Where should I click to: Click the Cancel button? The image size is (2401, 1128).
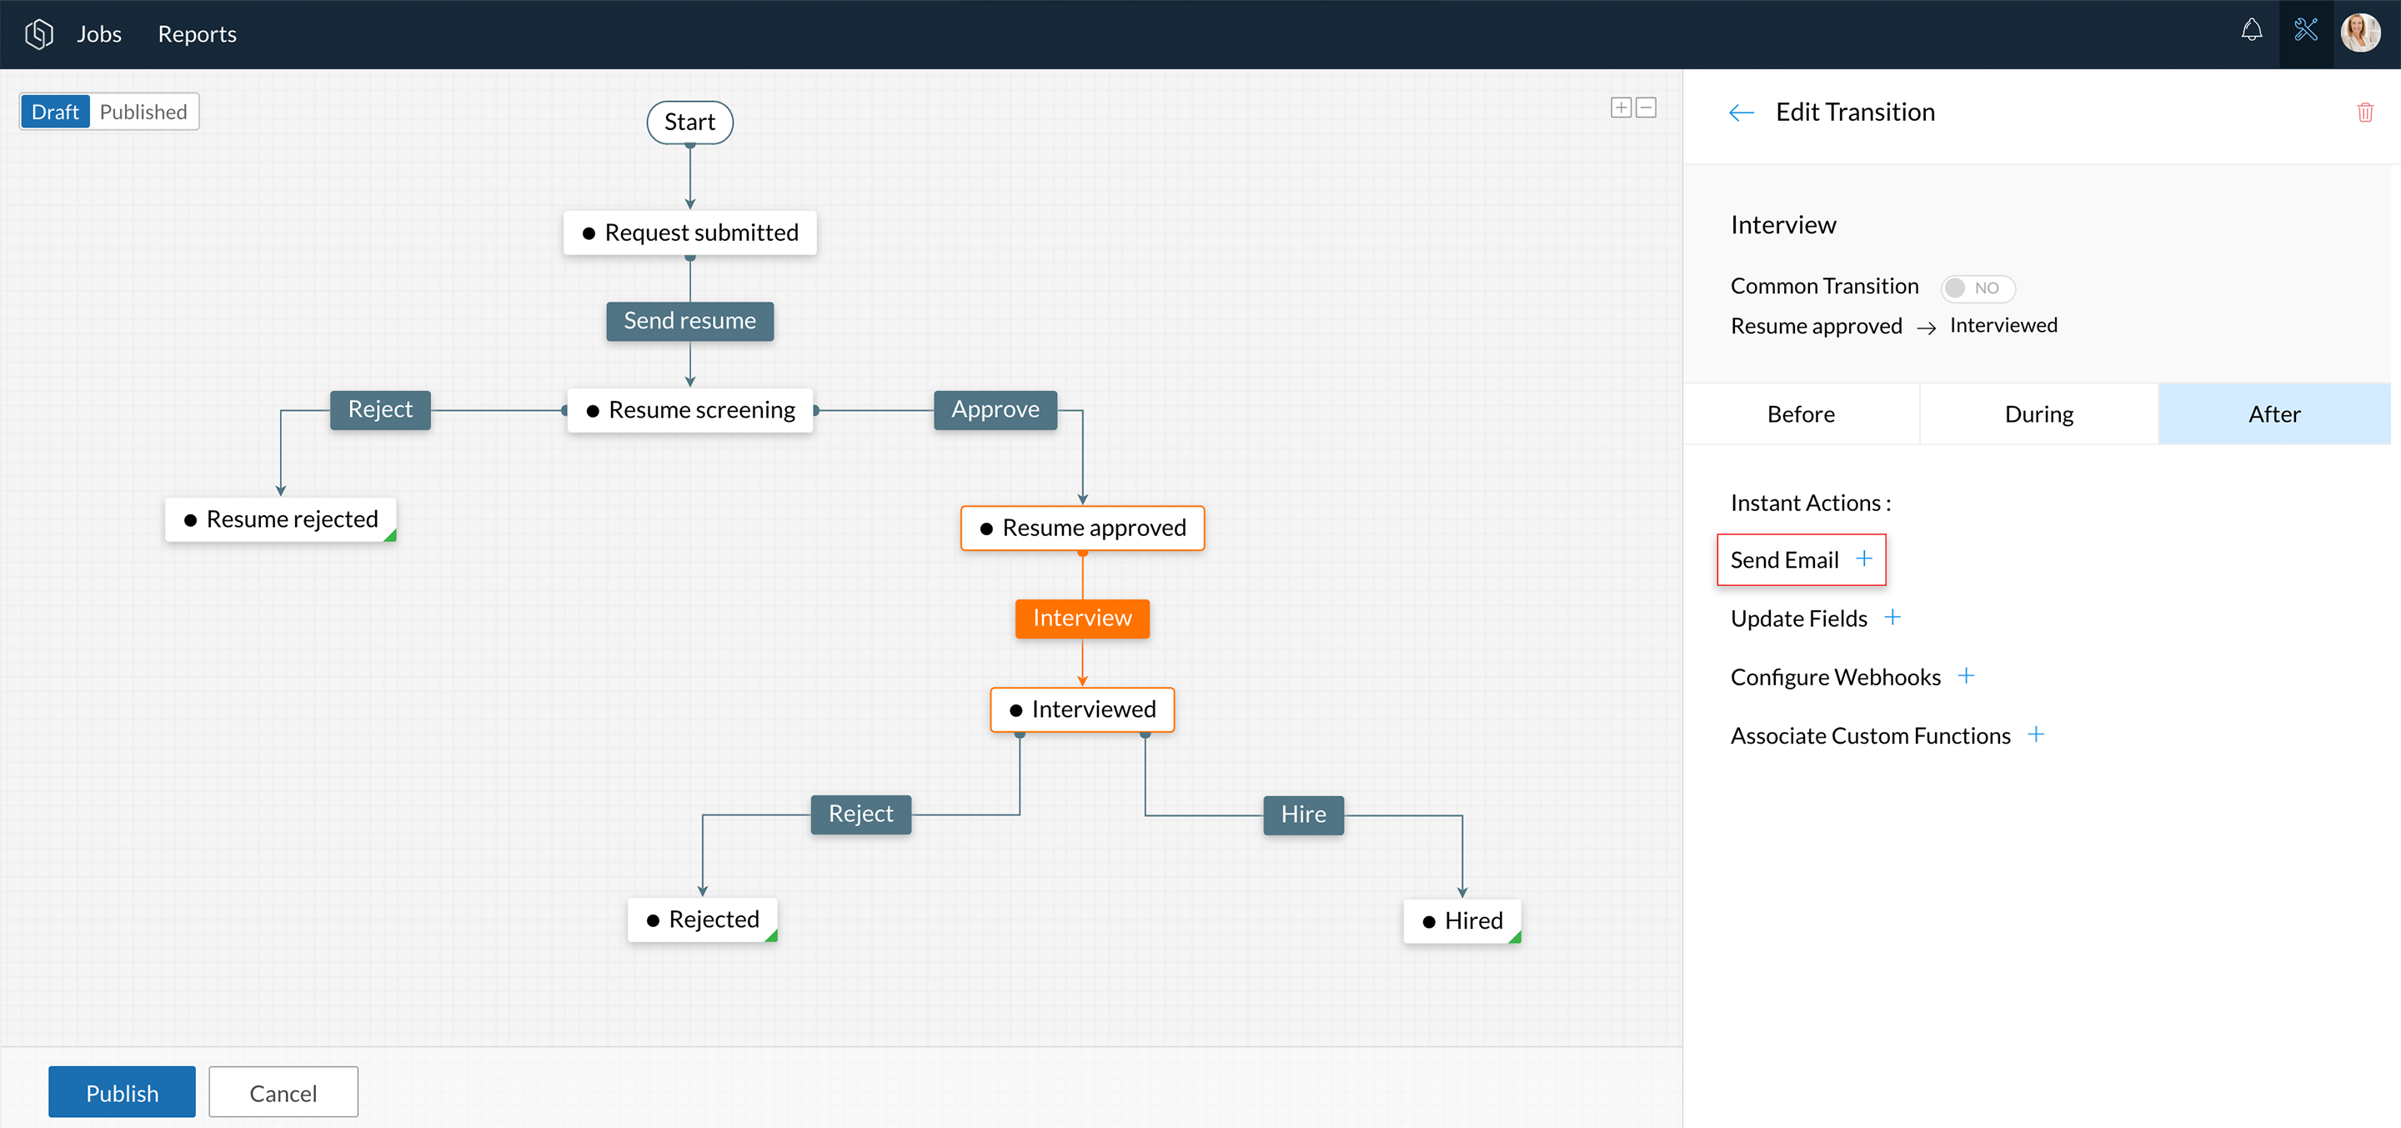coord(283,1091)
